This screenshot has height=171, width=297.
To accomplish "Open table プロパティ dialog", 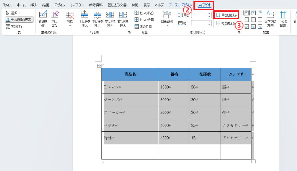I will click(x=14, y=26).
